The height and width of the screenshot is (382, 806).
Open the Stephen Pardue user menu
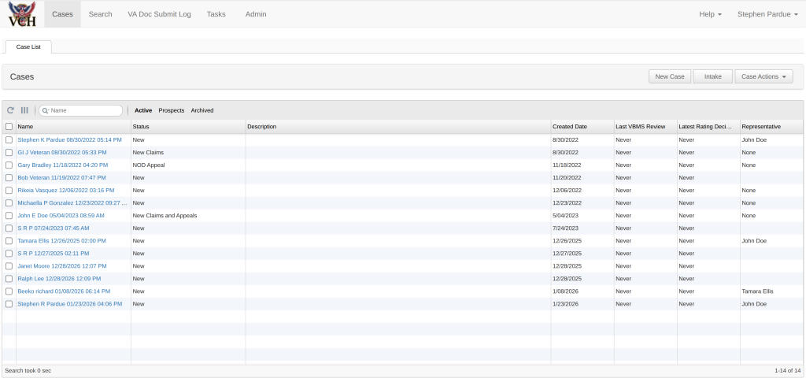click(x=767, y=14)
